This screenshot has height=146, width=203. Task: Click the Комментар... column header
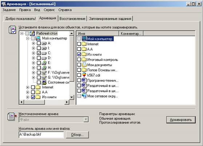(x=131, y=33)
